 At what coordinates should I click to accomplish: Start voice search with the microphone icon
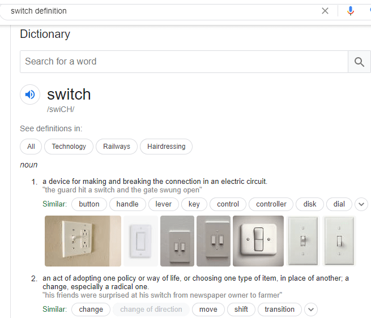coord(351,11)
